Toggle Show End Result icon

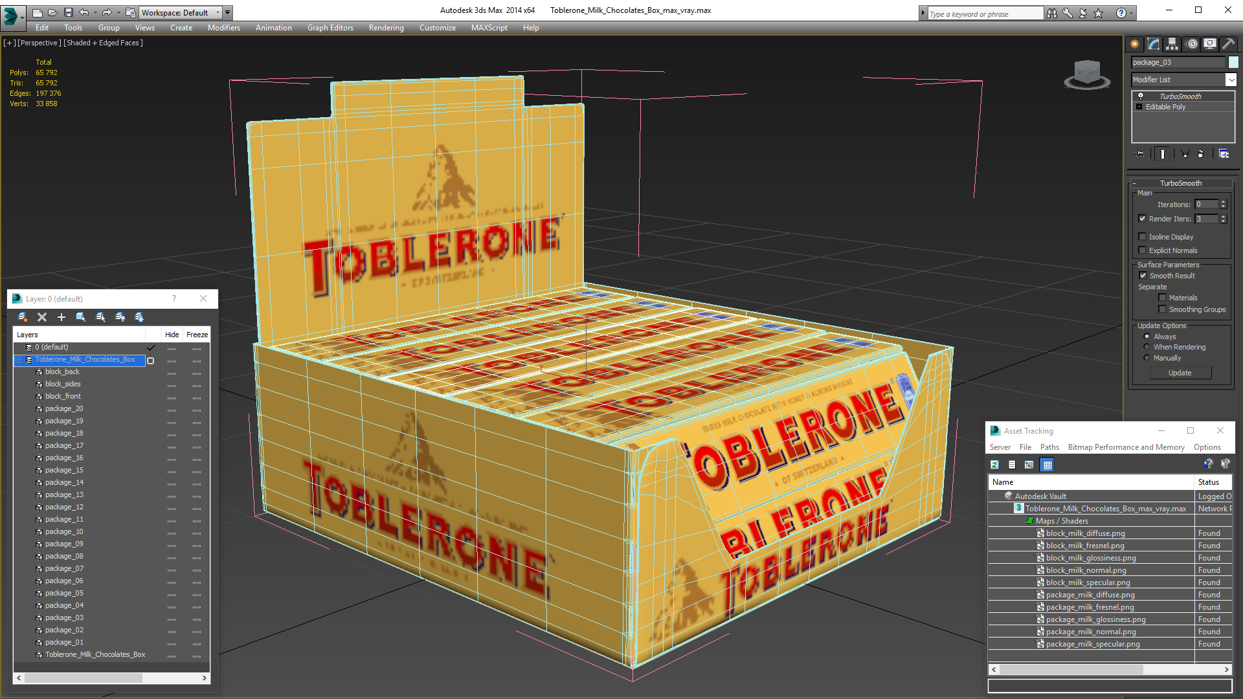click(1163, 154)
